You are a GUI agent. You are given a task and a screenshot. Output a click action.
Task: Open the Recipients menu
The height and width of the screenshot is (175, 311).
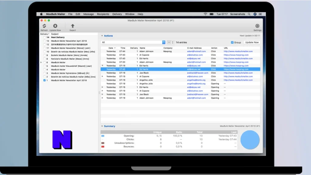103,14
